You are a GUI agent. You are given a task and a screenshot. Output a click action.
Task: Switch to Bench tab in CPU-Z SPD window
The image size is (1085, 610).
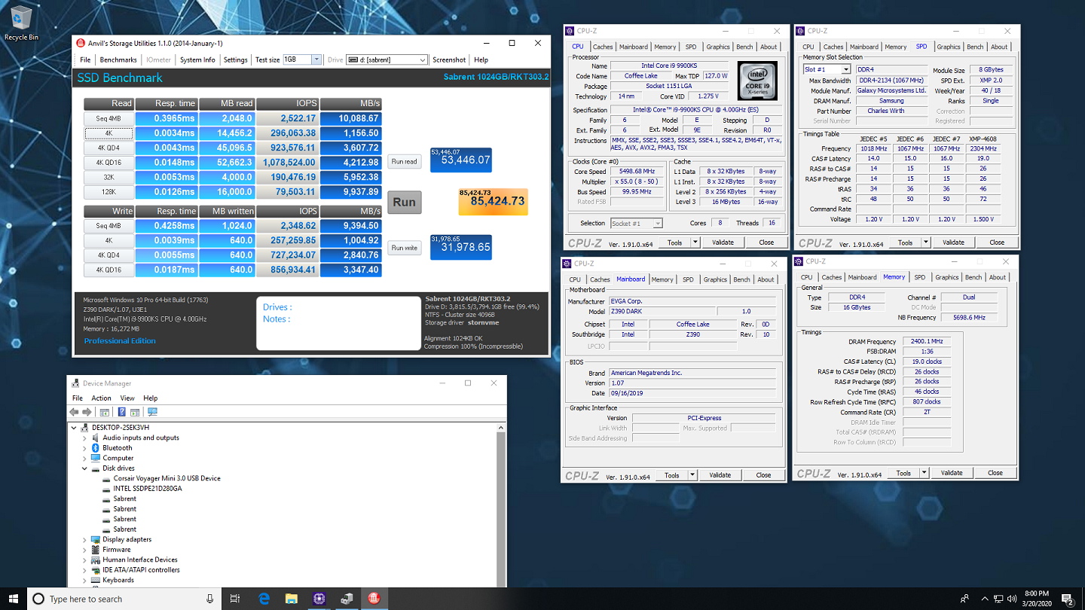[x=975, y=47]
